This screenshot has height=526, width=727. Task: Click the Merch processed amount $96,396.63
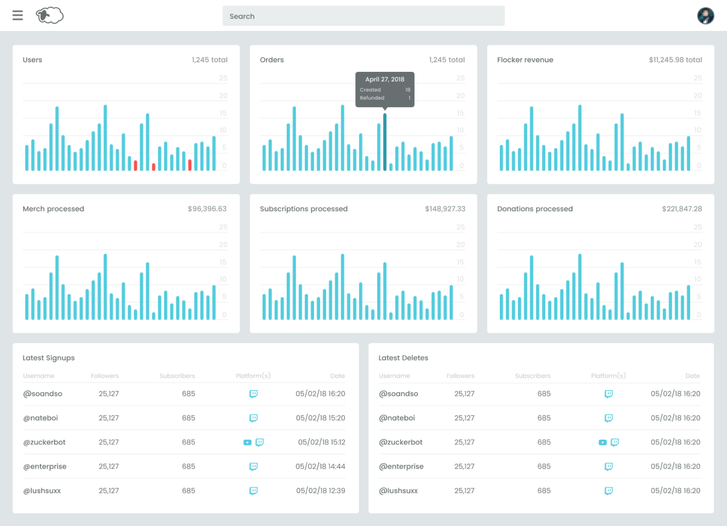pos(207,209)
